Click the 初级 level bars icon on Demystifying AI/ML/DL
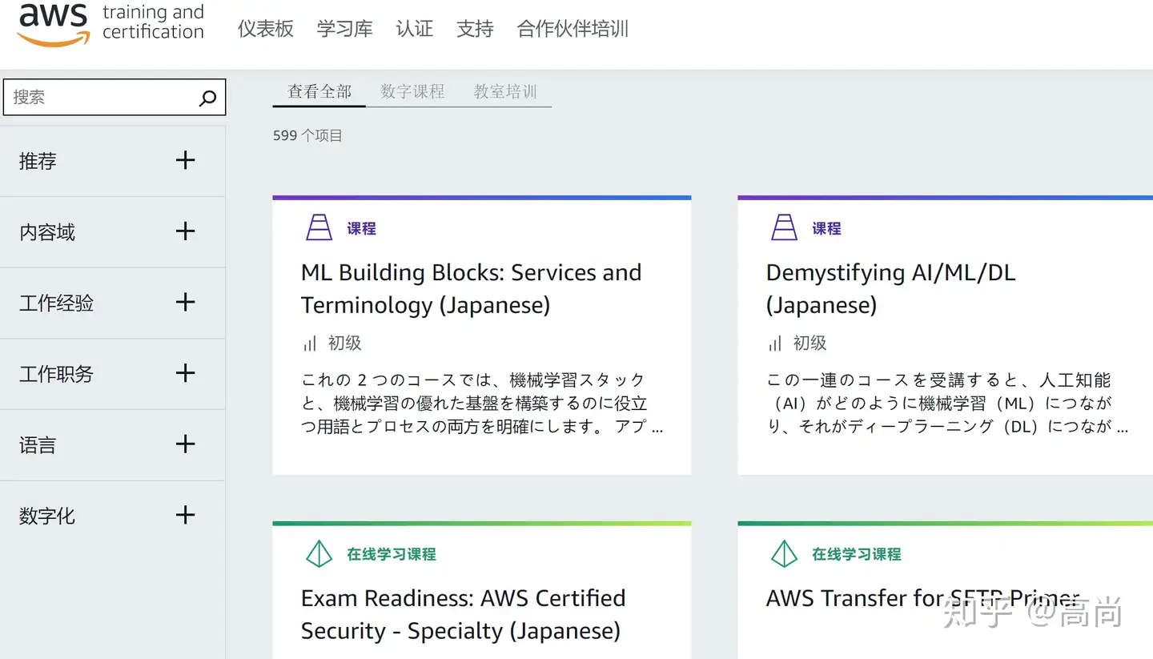The image size is (1153, 659). pyautogui.click(x=775, y=344)
